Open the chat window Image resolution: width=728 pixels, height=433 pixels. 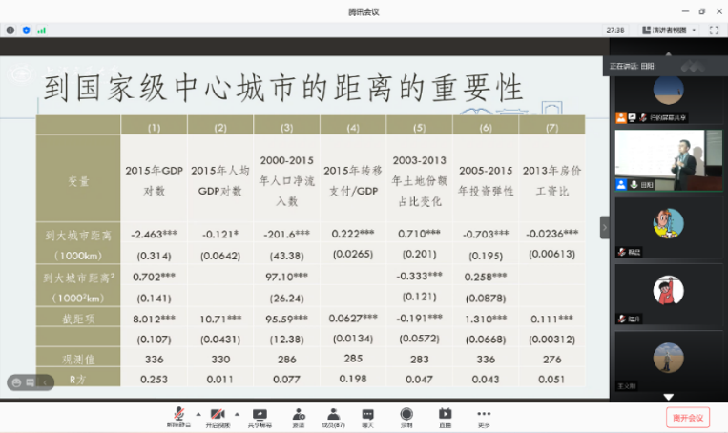(x=368, y=416)
